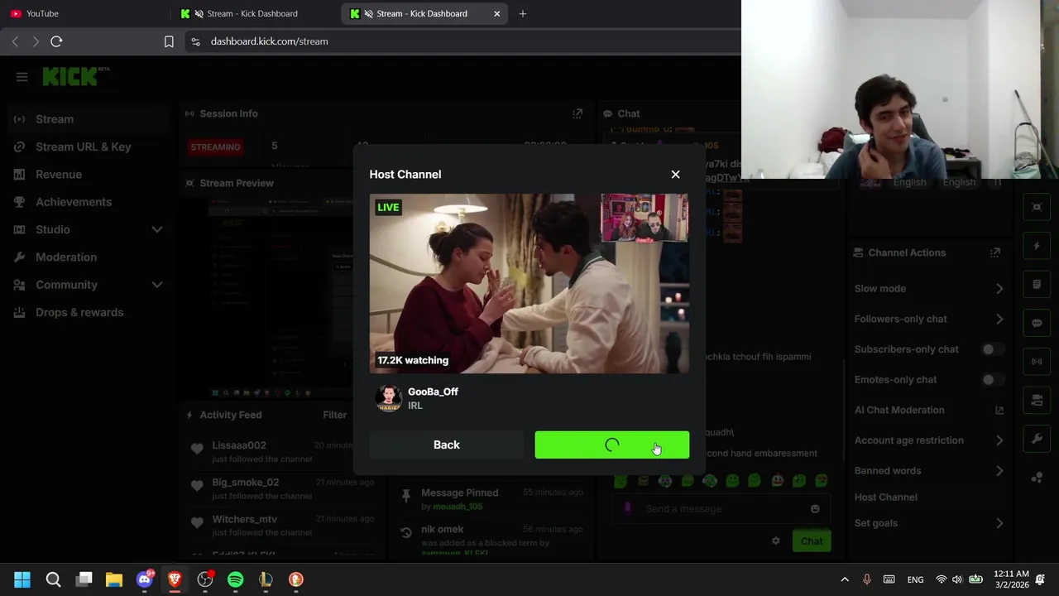Open AI Chat Moderation external link icon

click(999, 410)
